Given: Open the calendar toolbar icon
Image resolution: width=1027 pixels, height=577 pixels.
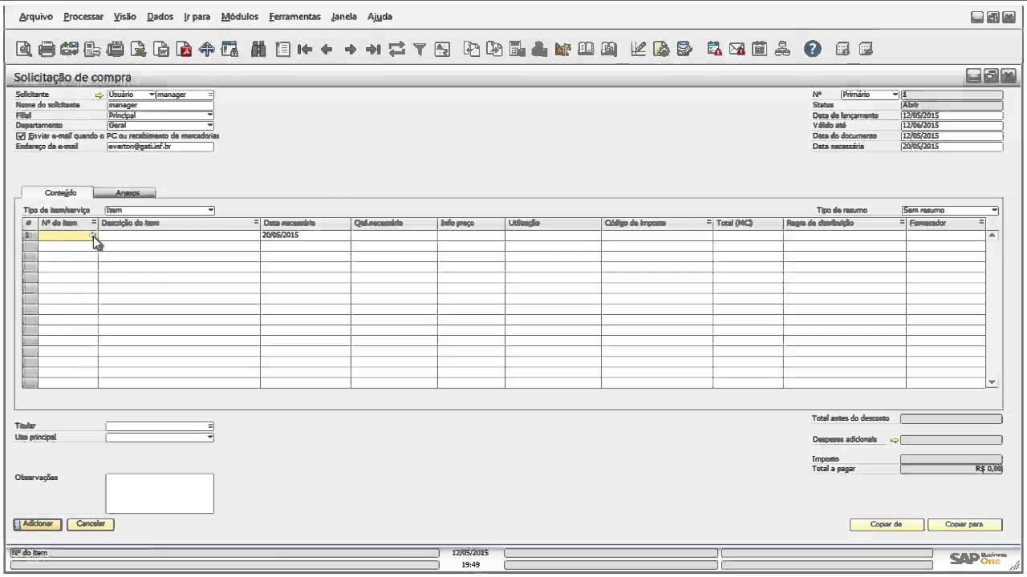Looking at the screenshot, I should 760,49.
